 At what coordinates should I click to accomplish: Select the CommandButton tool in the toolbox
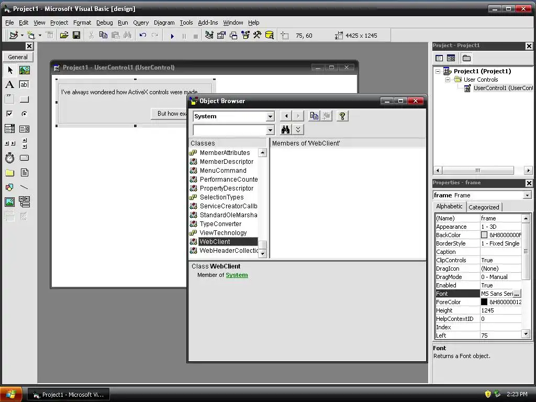24,99
